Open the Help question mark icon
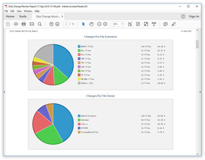Screen dimensions: 205x160 (x=183, y=16)
